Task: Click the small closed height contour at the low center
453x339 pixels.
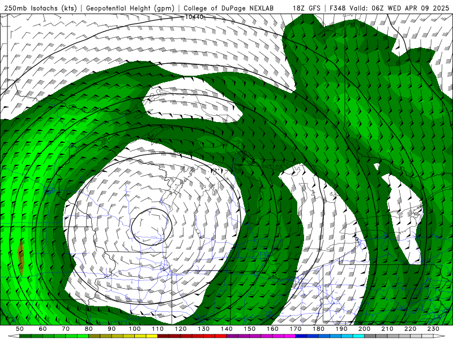Action: coord(151,227)
